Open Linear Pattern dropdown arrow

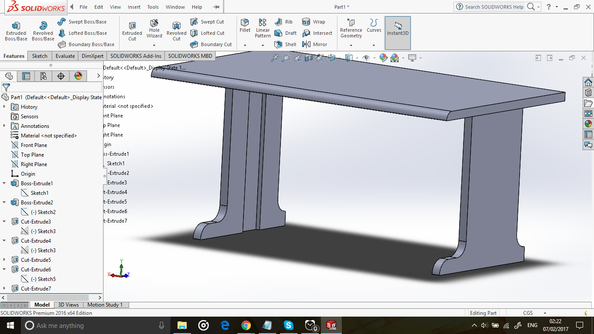(263, 45)
